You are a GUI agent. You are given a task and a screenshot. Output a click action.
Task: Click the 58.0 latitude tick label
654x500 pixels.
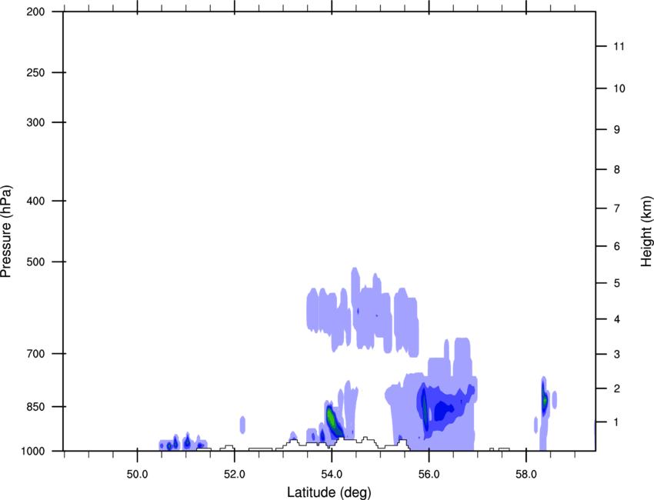coord(526,472)
